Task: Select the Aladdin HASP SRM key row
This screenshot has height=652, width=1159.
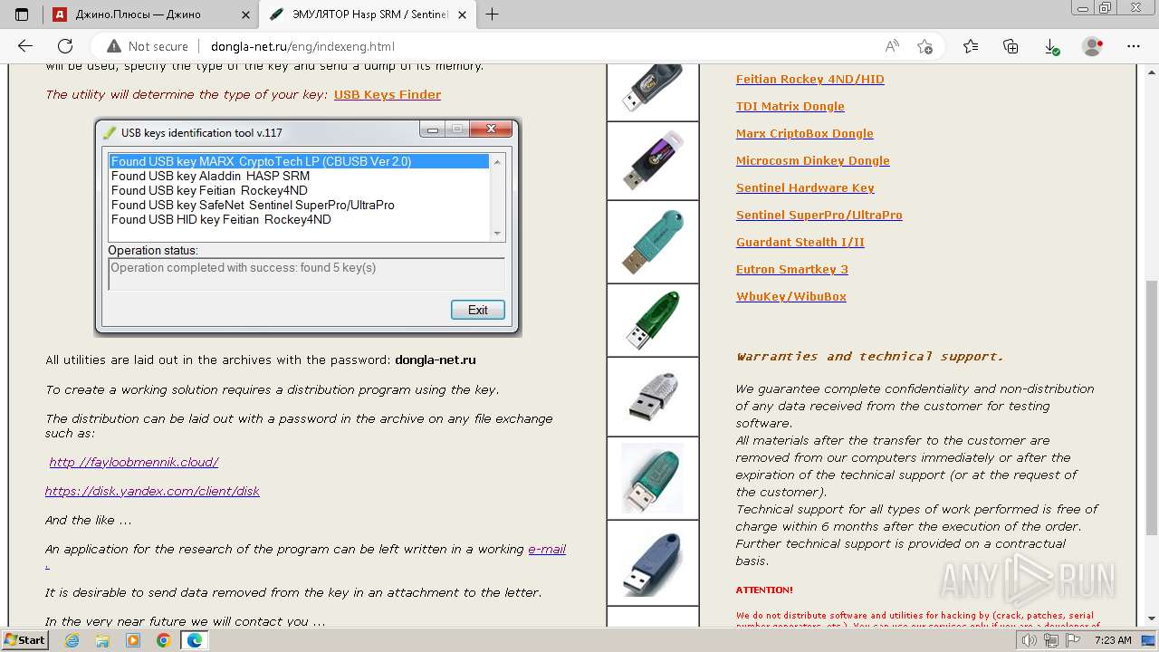Action: [299, 176]
